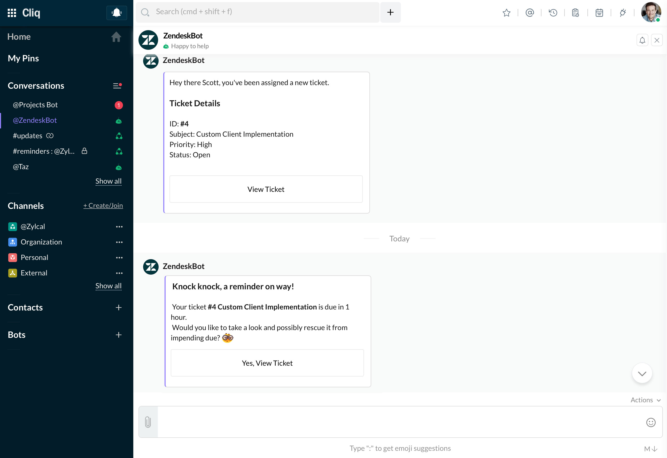Click the lock icon on #reminders

pos(84,151)
